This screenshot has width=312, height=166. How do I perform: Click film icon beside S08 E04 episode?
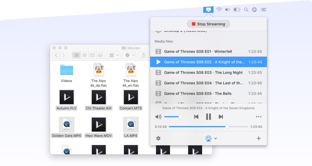tap(158, 83)
